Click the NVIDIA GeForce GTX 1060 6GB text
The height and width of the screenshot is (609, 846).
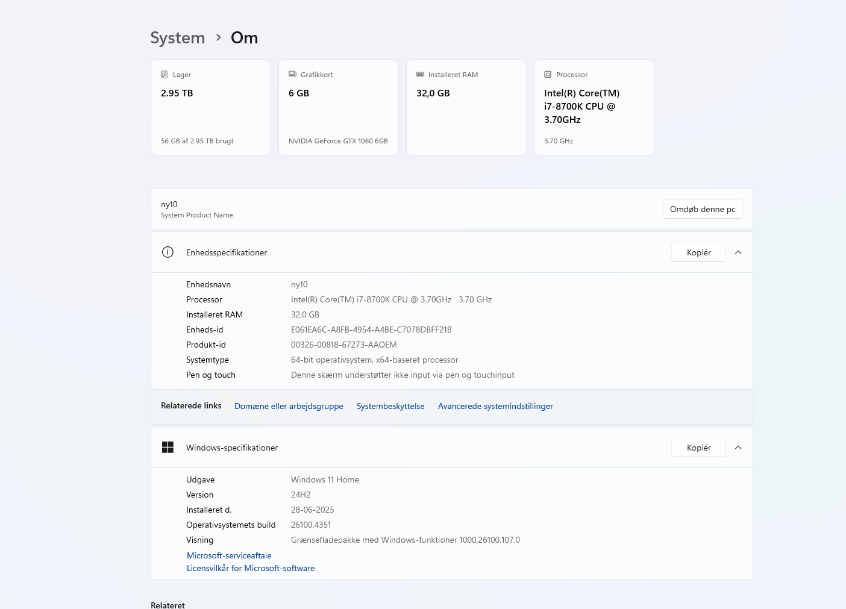point(338,141)
